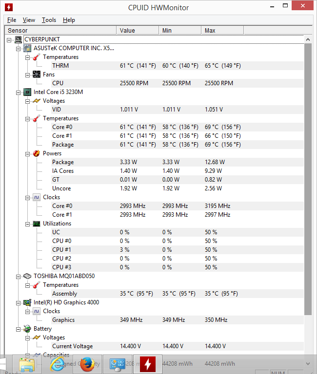Click the vertical scrollbar thumb

[308, 179]
